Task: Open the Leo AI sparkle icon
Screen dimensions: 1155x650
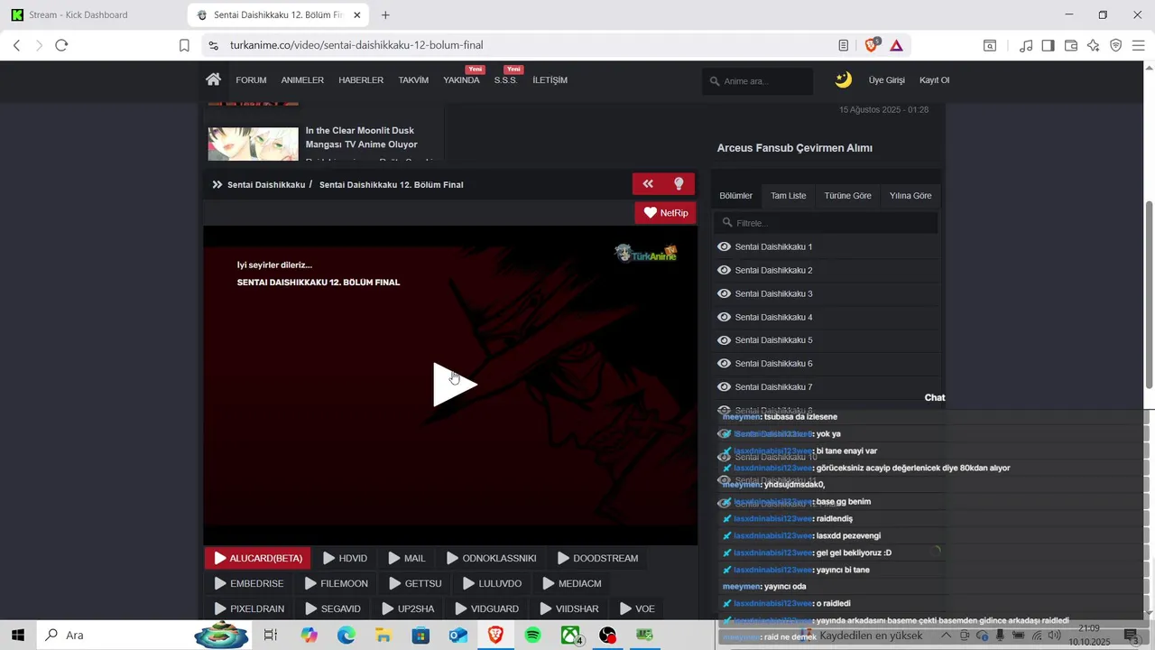Action: [1094, 45]
